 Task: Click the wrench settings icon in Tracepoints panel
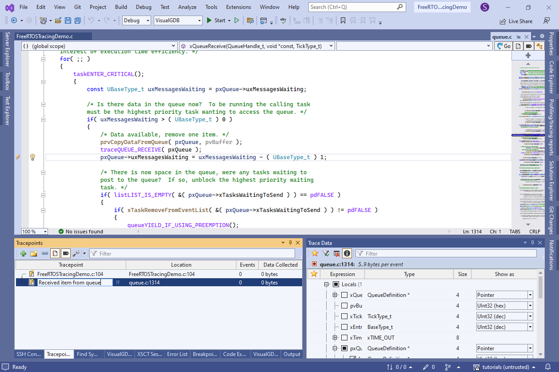click(x=76, y=253)
